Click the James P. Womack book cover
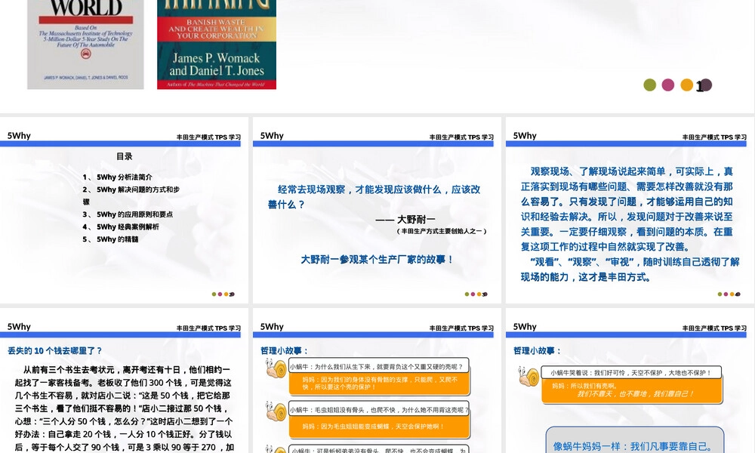The width and height of the screenshot is (755, 453). [x=217, y=45]
